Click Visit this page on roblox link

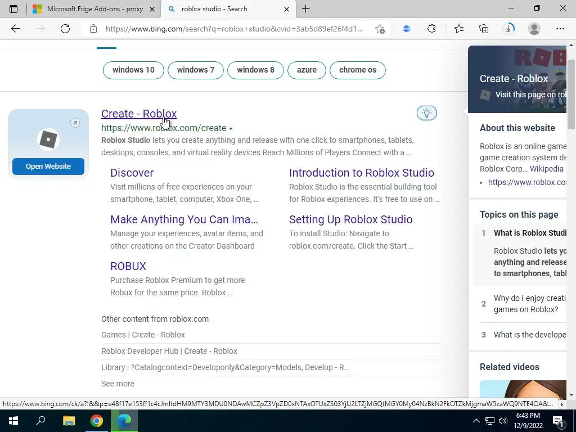coord(530,94)
